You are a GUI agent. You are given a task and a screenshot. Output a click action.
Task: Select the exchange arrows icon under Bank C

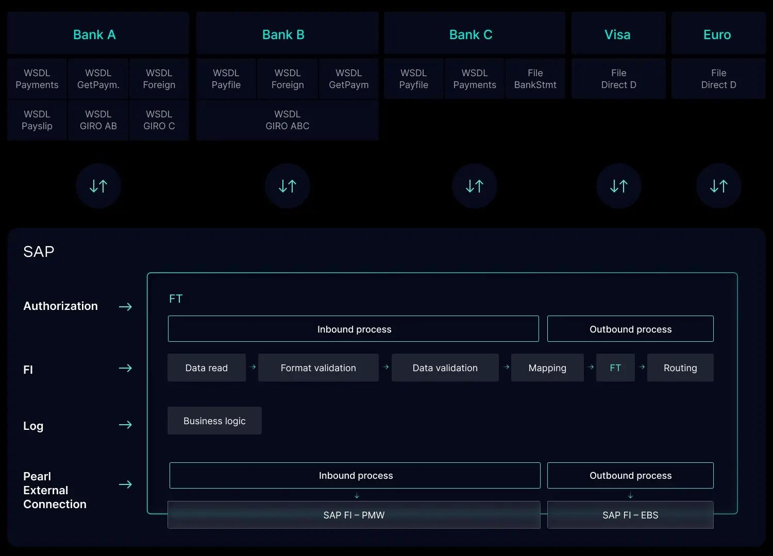tap(475, 186)
